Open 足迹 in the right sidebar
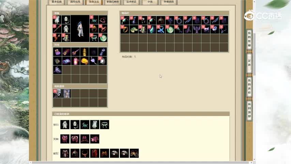This screenshot has width=291, height=164. pos(249,63)
